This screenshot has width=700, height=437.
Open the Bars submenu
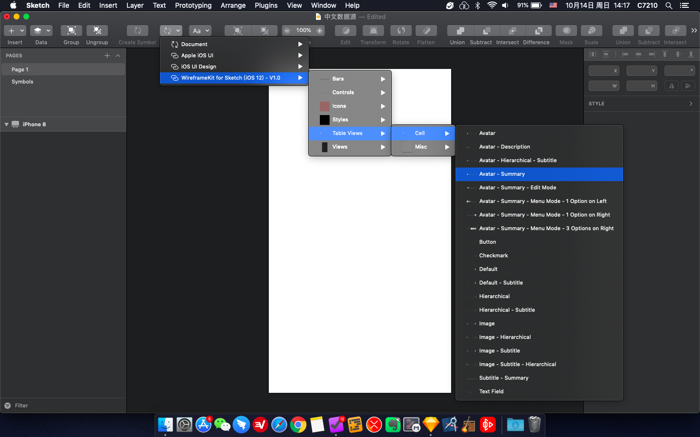[350, 79]
